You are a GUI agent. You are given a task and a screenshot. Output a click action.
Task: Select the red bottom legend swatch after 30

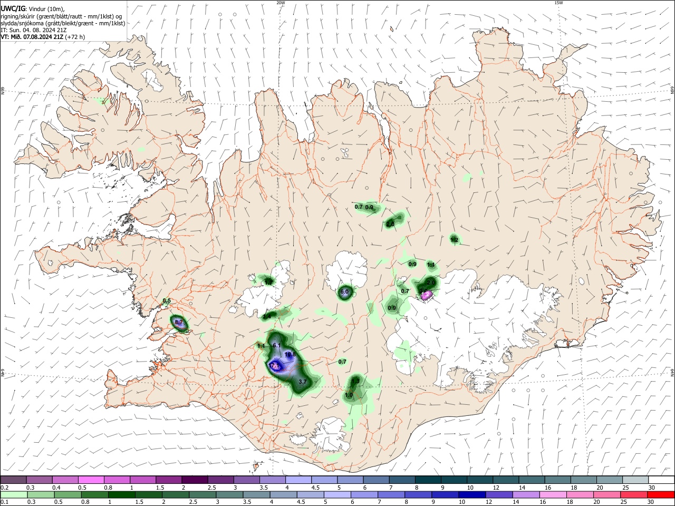[661, 494]
